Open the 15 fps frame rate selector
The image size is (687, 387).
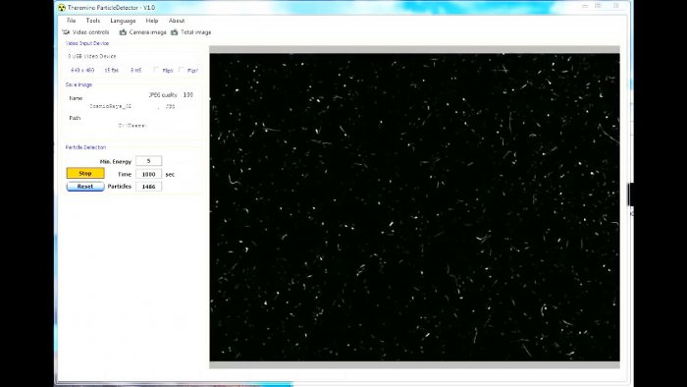click(112, 70)
